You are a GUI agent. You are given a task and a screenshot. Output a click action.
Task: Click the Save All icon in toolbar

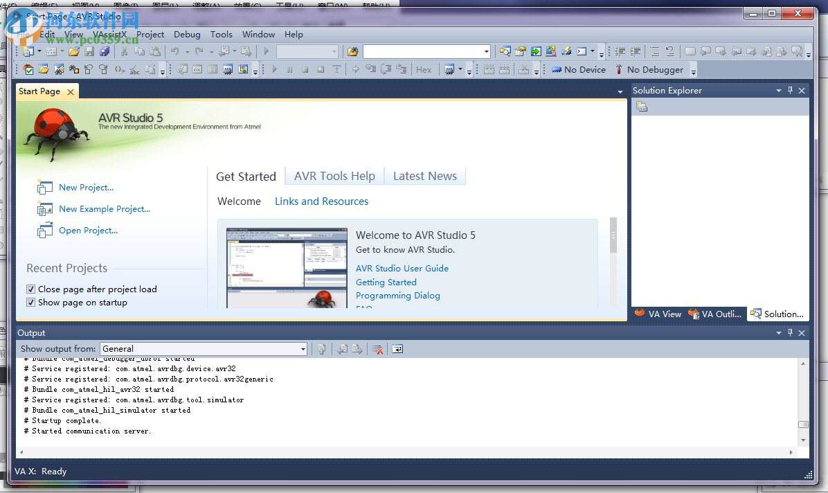105,51
